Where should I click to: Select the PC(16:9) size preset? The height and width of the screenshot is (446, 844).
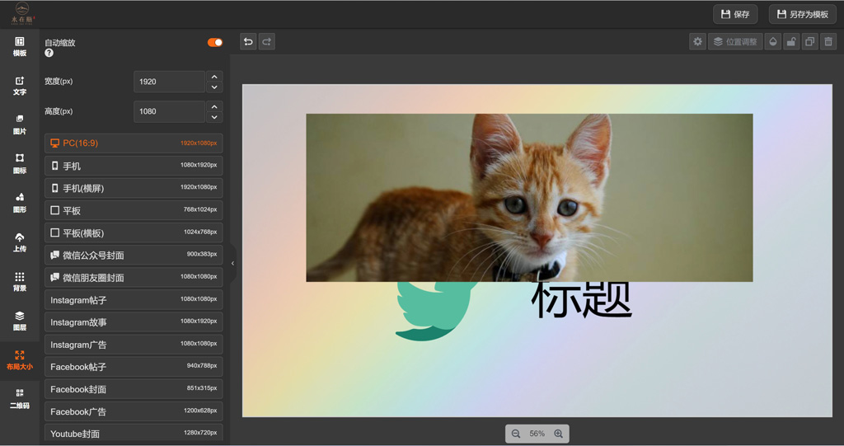134,143
